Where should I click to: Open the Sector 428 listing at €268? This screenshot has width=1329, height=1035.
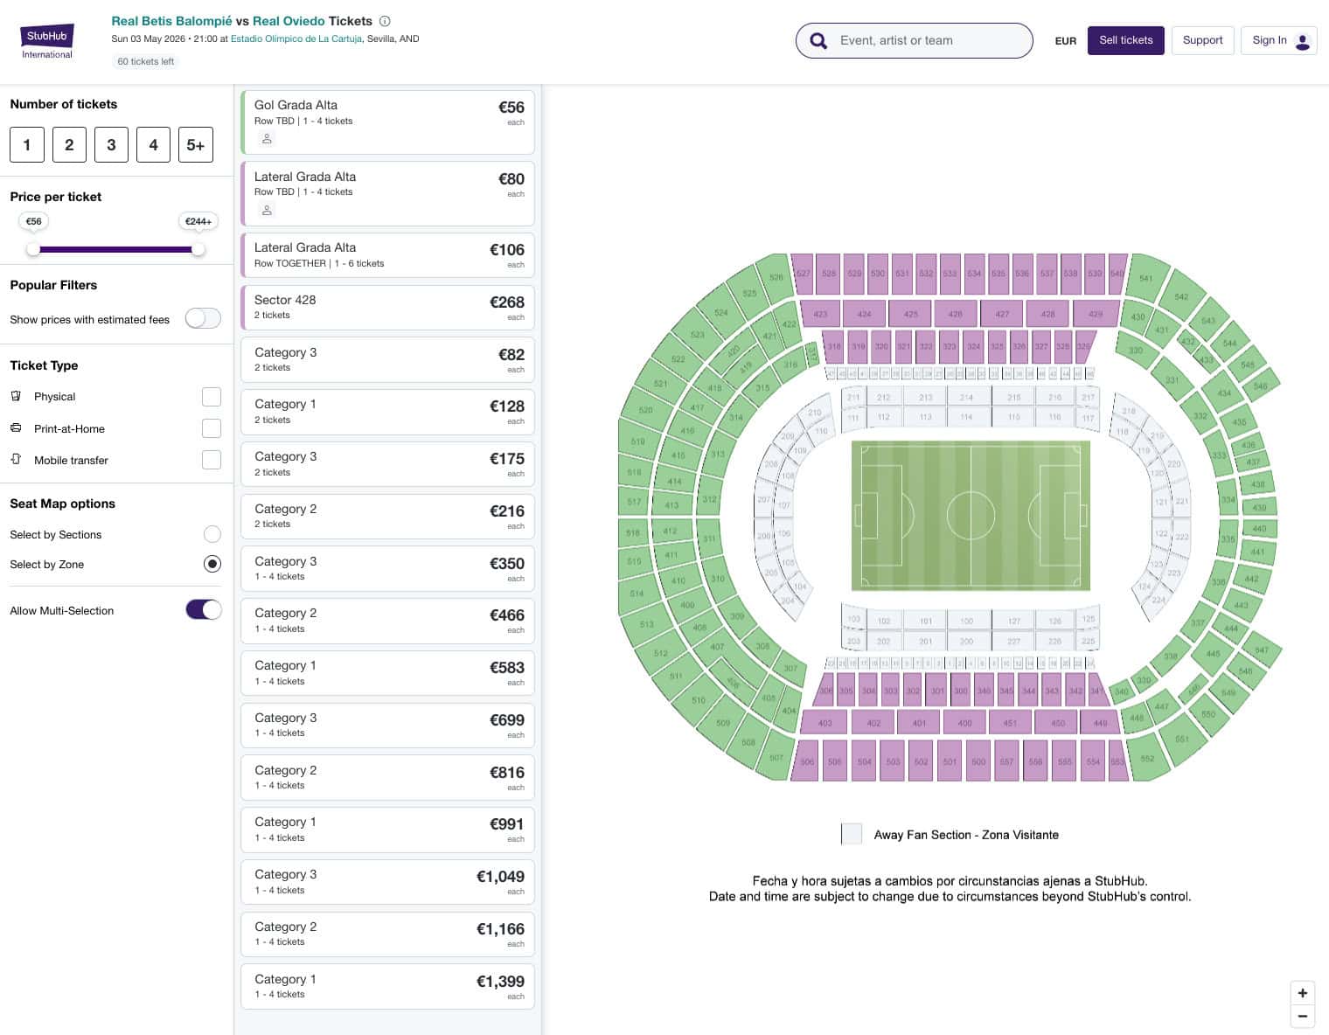387,308
